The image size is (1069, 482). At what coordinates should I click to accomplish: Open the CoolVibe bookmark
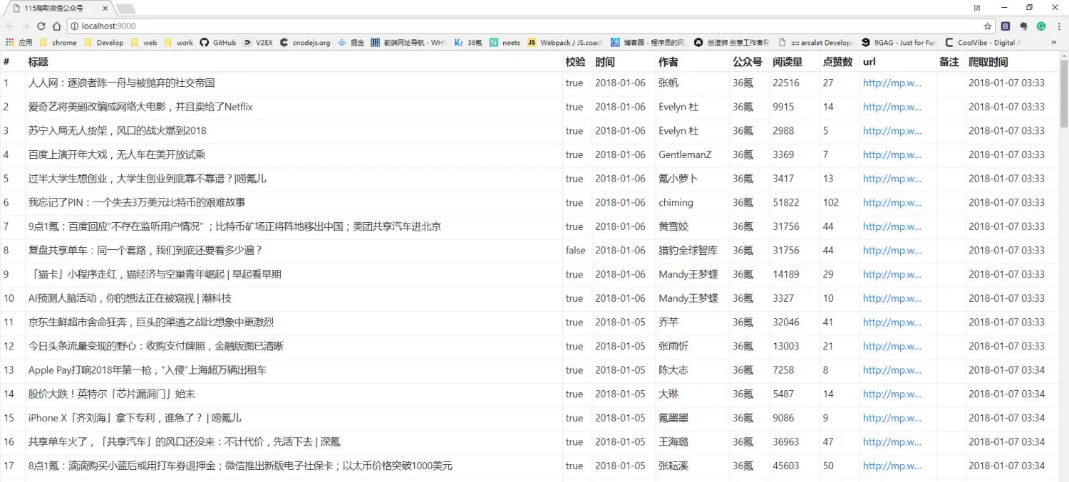983,43
